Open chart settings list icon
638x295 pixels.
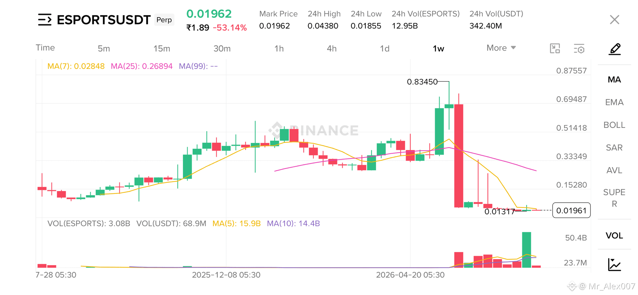pyautogui.click(x=579, y=48)
